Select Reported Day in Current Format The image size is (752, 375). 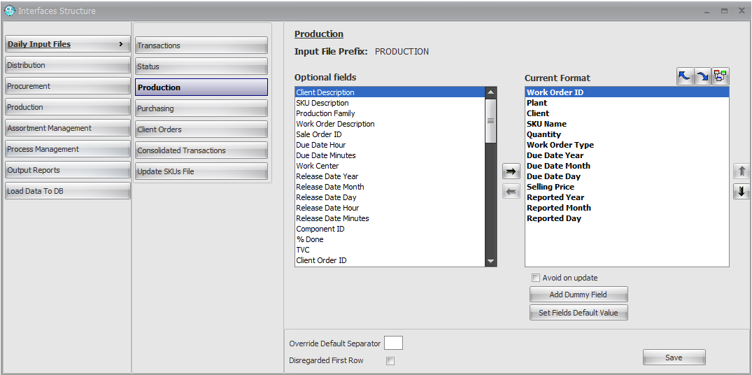(627, 219)
